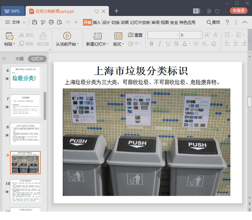Open 特色应用 tab
Image resolution: width=252 pixels, height=220 pixels.
(187, 23)
